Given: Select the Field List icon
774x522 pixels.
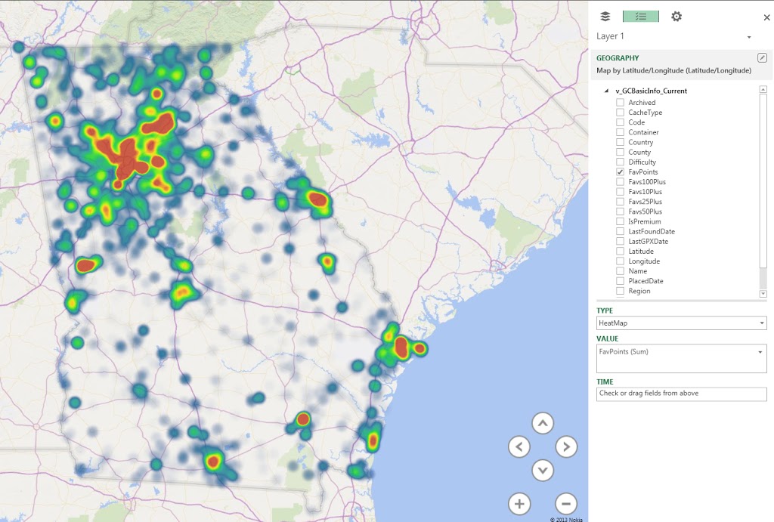Looking at the screenshot, I should point(640,17).
